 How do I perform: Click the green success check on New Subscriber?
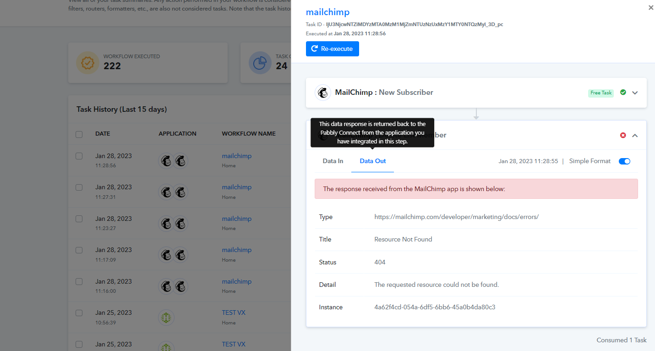tap(623, 92)
